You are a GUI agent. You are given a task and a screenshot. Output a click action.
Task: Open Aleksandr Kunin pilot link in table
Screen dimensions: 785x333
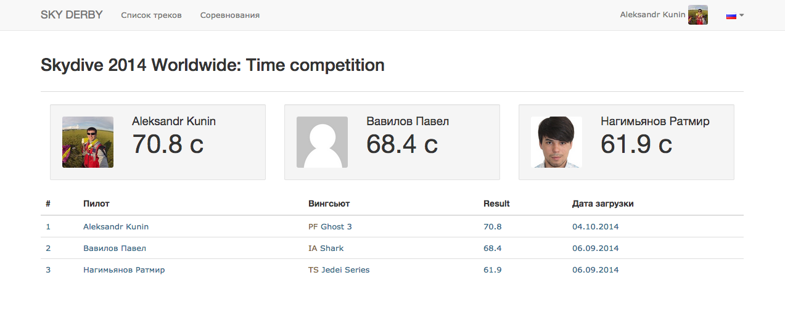tap(116, 226)
